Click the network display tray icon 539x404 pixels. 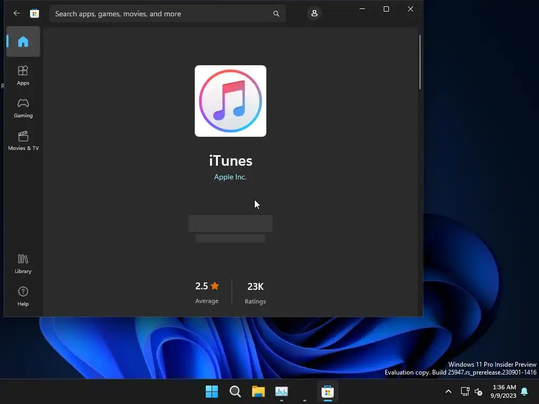coord(465,391)
